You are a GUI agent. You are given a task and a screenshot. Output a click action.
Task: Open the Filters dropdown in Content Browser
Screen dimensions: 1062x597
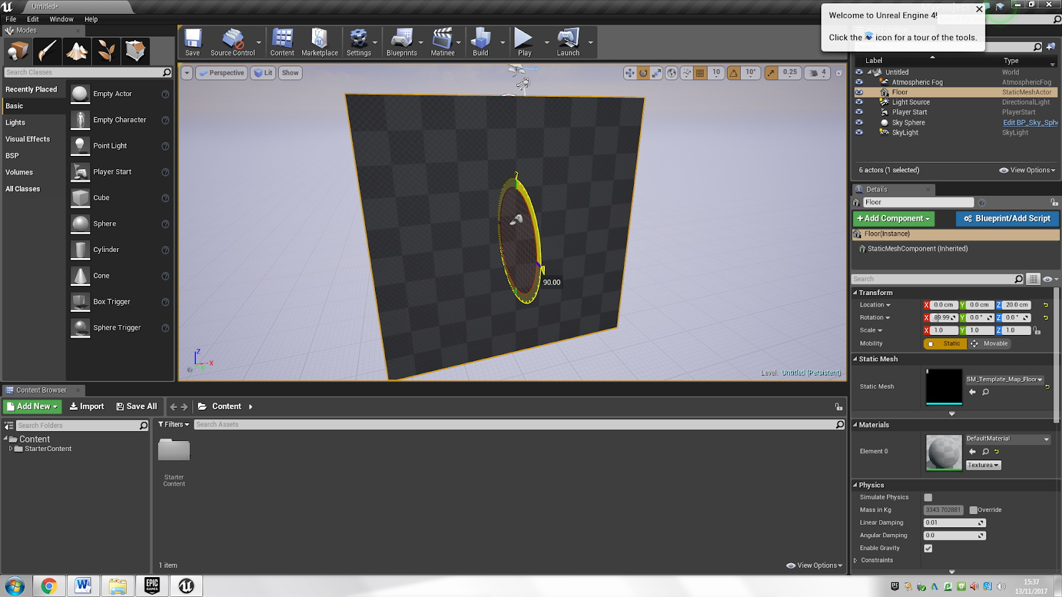(174, 425)
